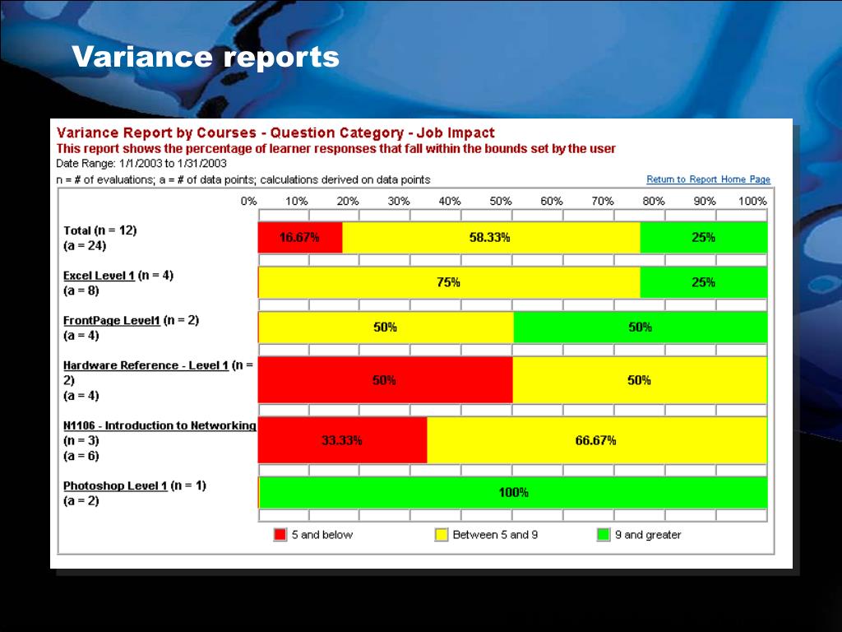Select Excel Level 1 yellow 75% segment
Screen dimensions: 842x632
click(450, 283)
